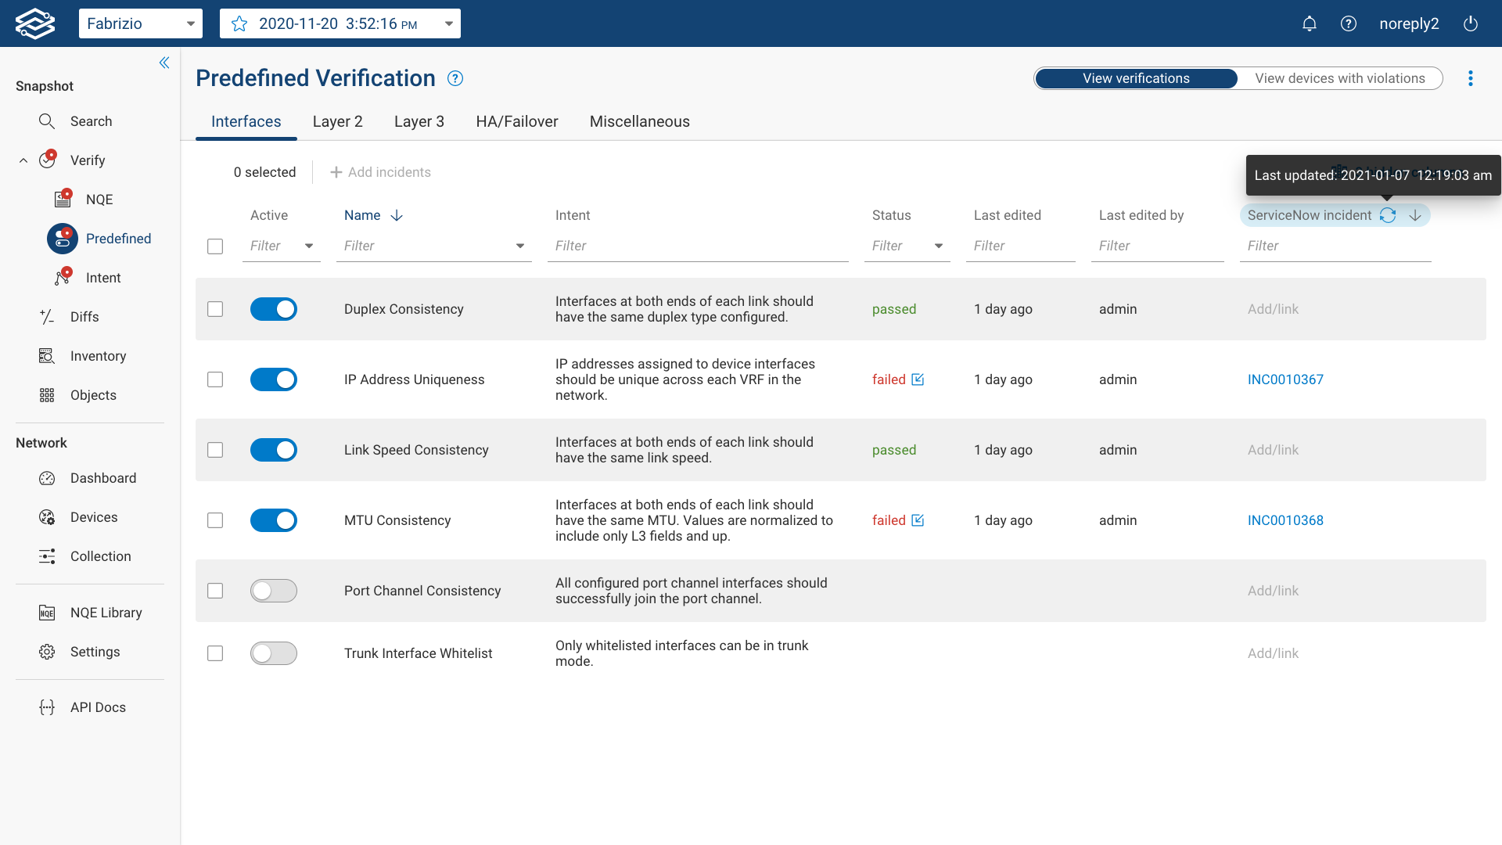Open the Inventory page
The width and height of the screenshot is (1502, 845).
(x=98, y=356)
